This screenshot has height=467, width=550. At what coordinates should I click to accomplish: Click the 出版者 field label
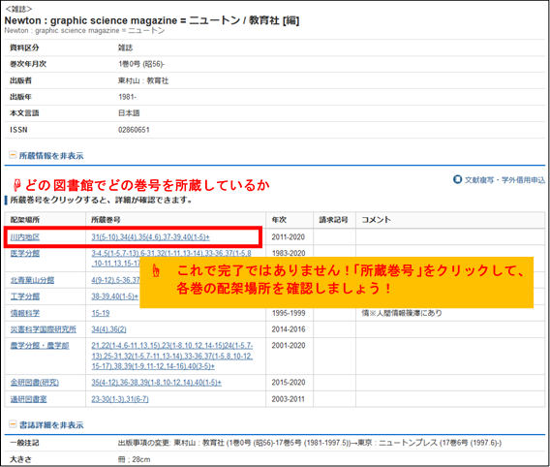20,80
